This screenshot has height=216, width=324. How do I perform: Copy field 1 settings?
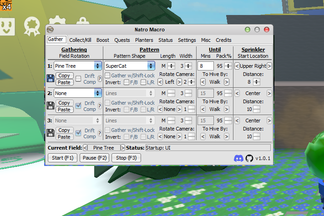64,75
